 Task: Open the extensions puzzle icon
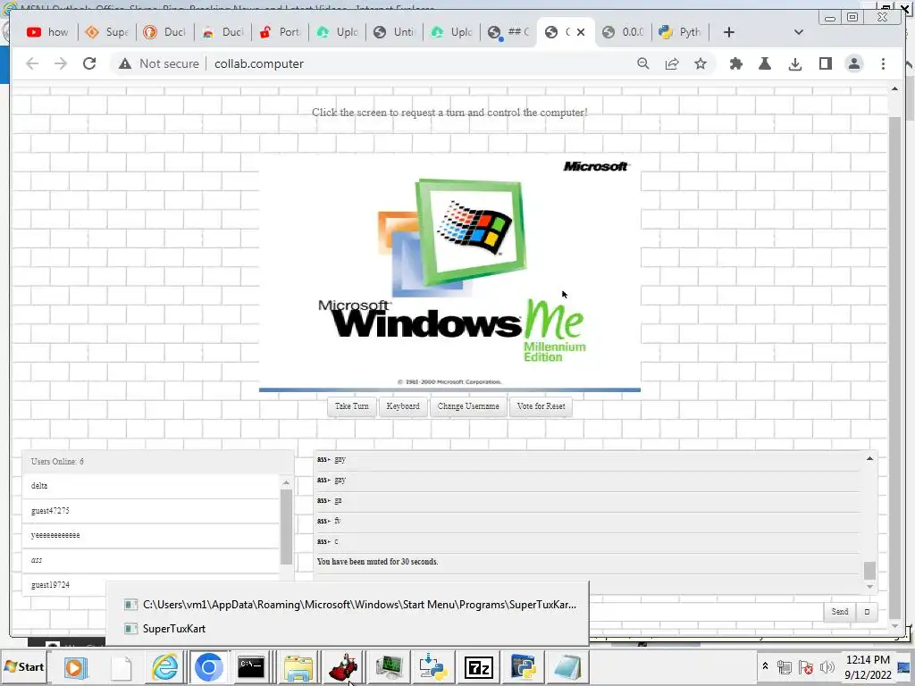tap(736, 63)
